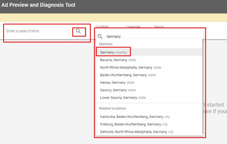
Task: Open the Location filter label
Action: (x=102, y=26)
